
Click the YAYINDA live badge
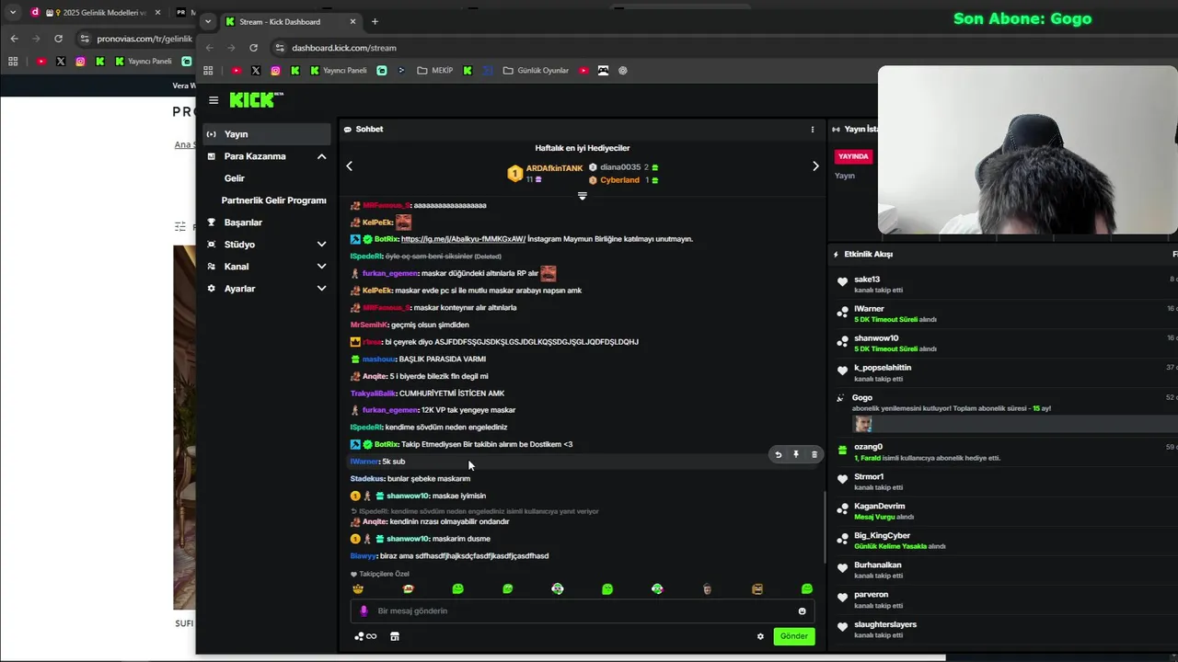(x=853, y=156)
